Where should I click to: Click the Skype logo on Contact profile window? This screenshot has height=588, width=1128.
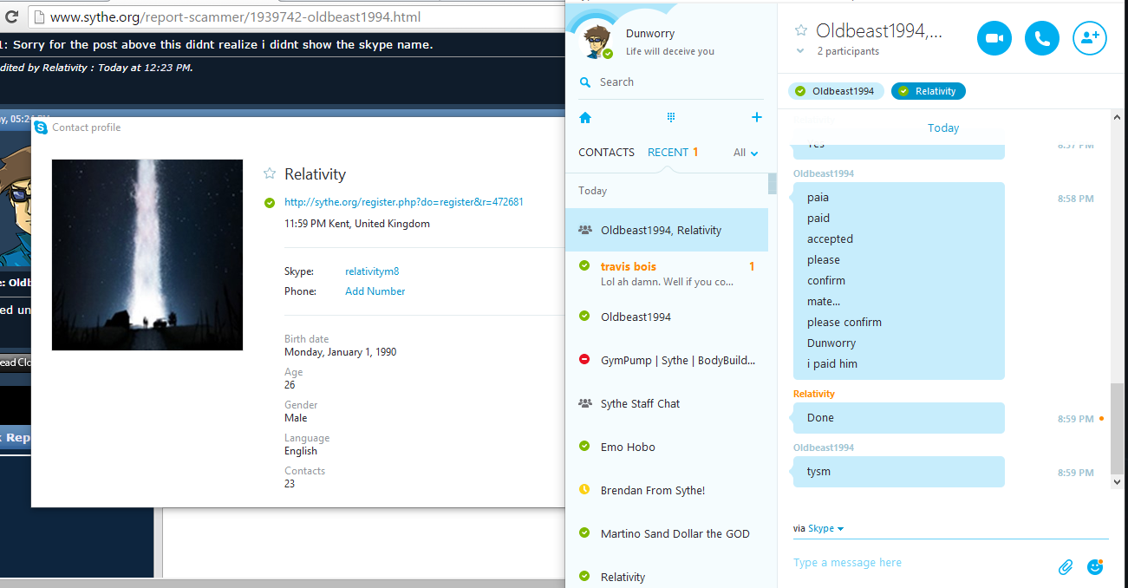(x=41, y=127)
